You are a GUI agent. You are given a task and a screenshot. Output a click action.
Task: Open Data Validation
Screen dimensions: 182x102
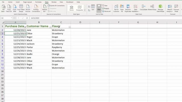pos(135,8)
